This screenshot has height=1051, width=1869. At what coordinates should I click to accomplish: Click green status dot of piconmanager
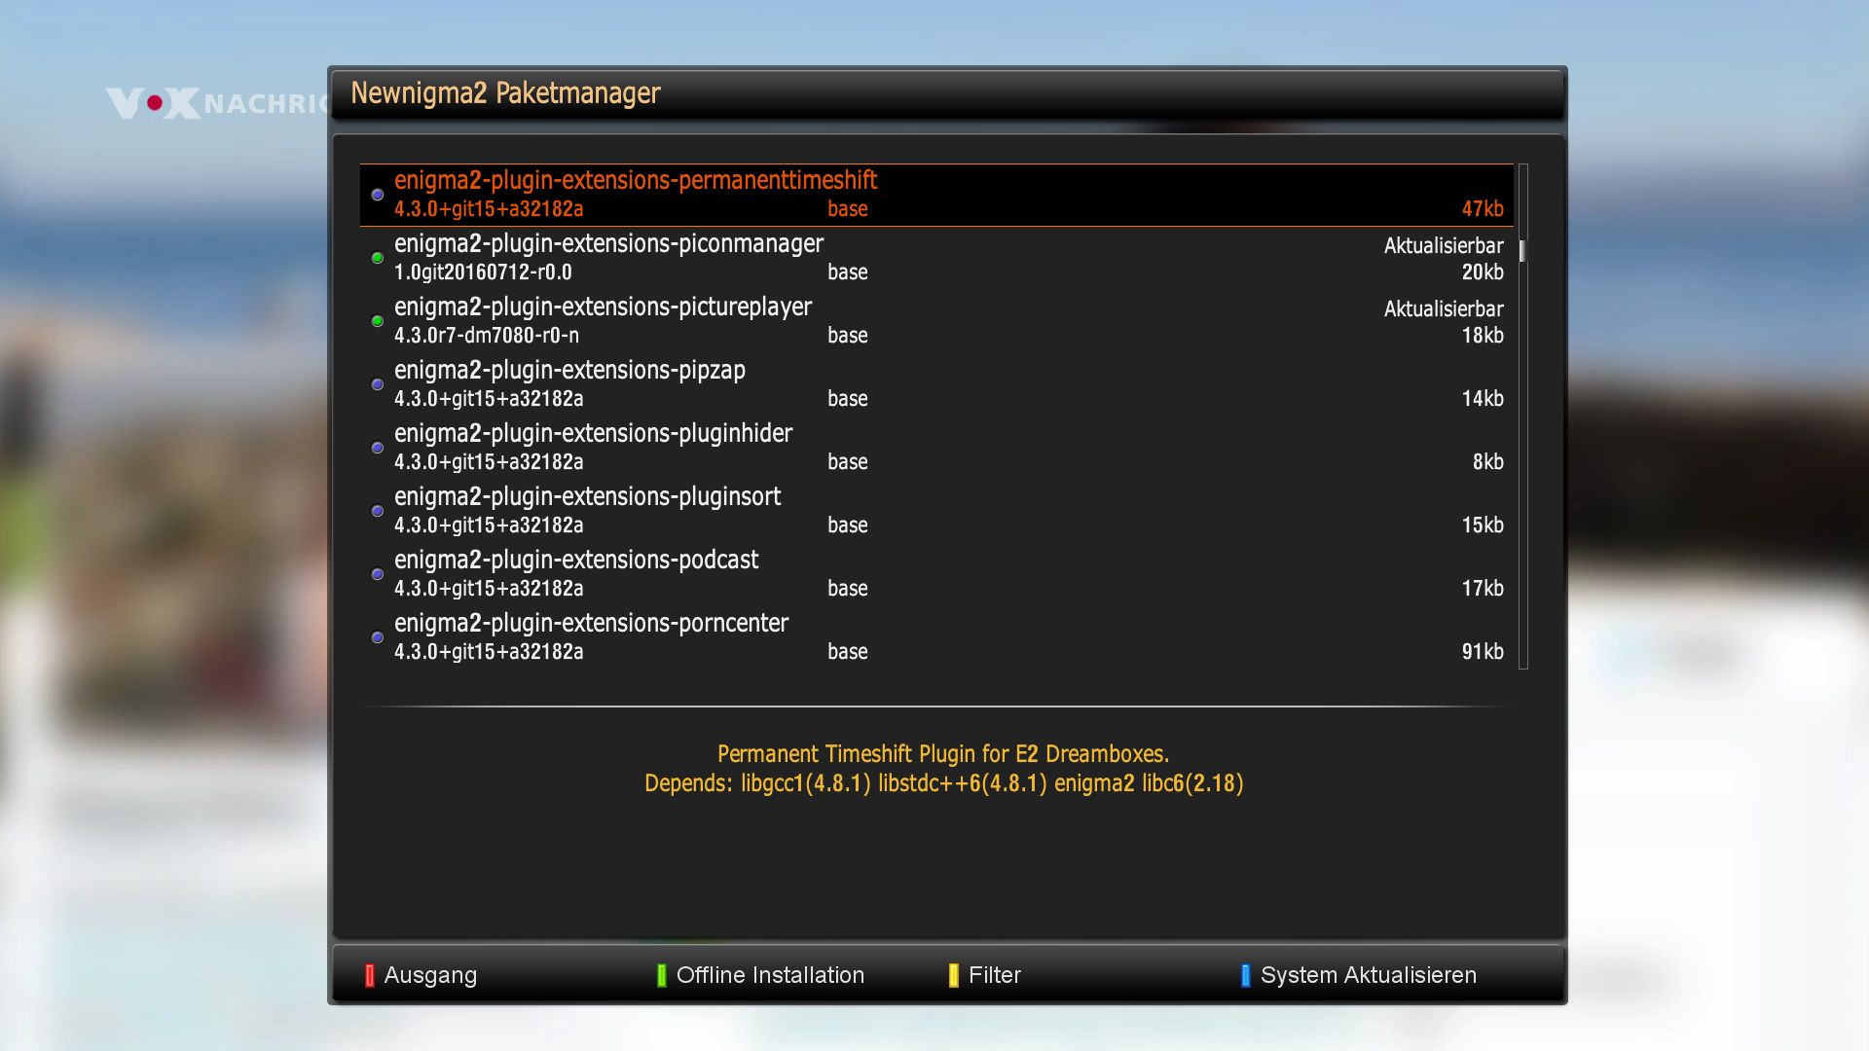pyautogui.click(x=378, y=258)
